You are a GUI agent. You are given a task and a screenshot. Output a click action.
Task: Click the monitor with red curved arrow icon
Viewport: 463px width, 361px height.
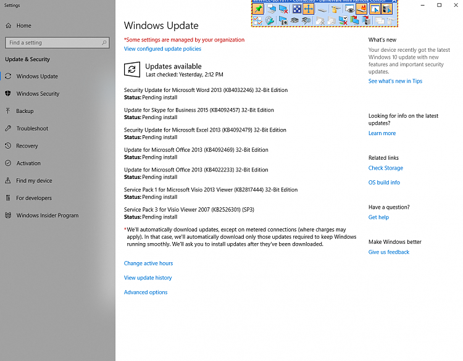[x=354, y=20]
